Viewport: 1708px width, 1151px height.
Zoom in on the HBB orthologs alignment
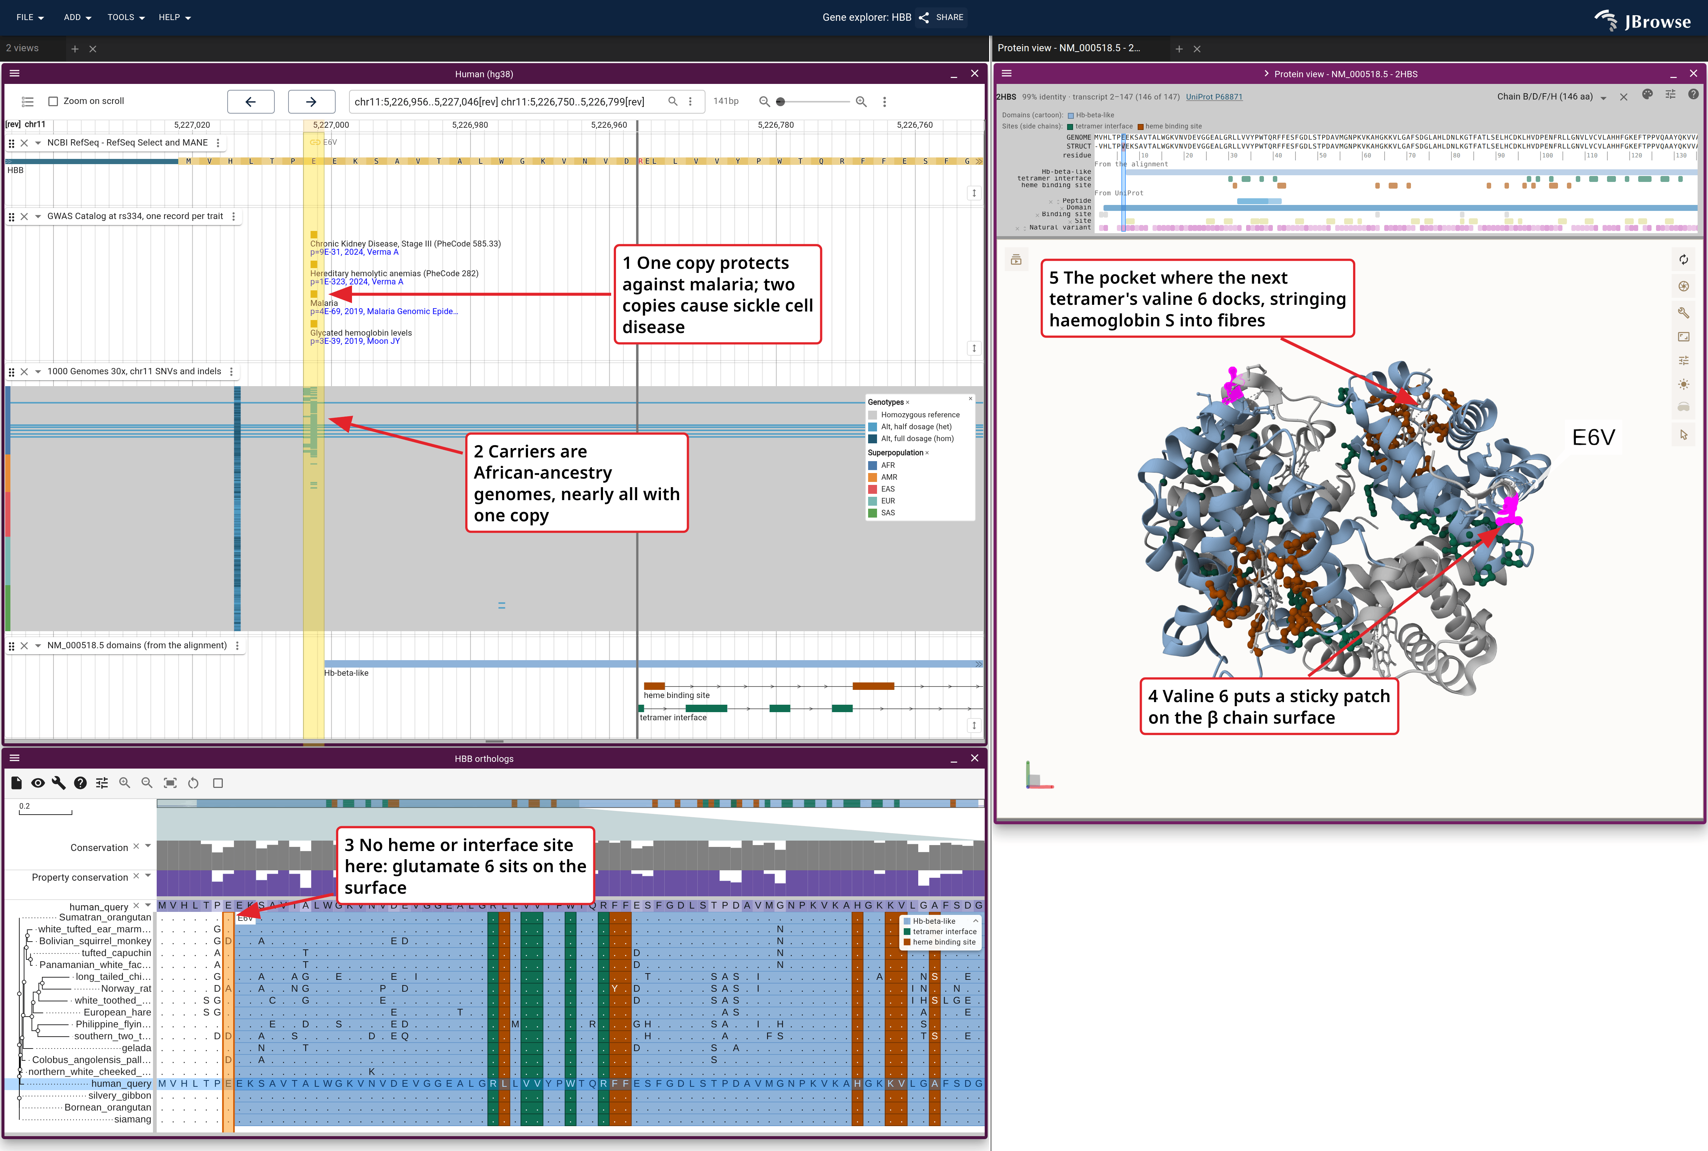(125, 783)
